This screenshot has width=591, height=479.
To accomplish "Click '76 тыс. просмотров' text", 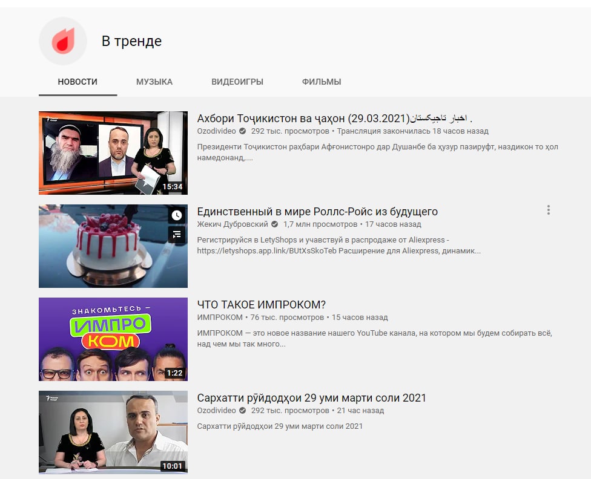I will tap(287, 318).
